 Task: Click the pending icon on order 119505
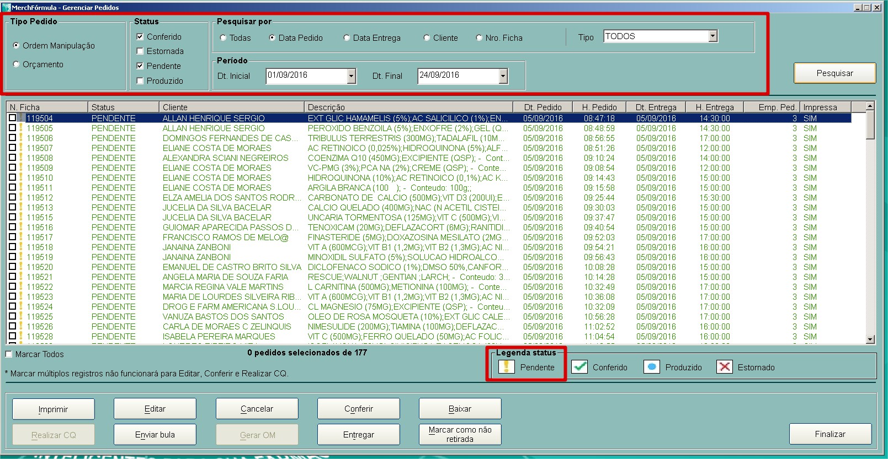[x=21, y=128]
